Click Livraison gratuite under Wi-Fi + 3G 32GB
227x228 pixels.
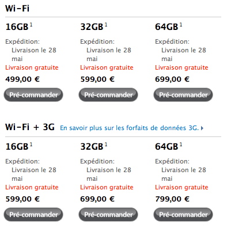107,187
